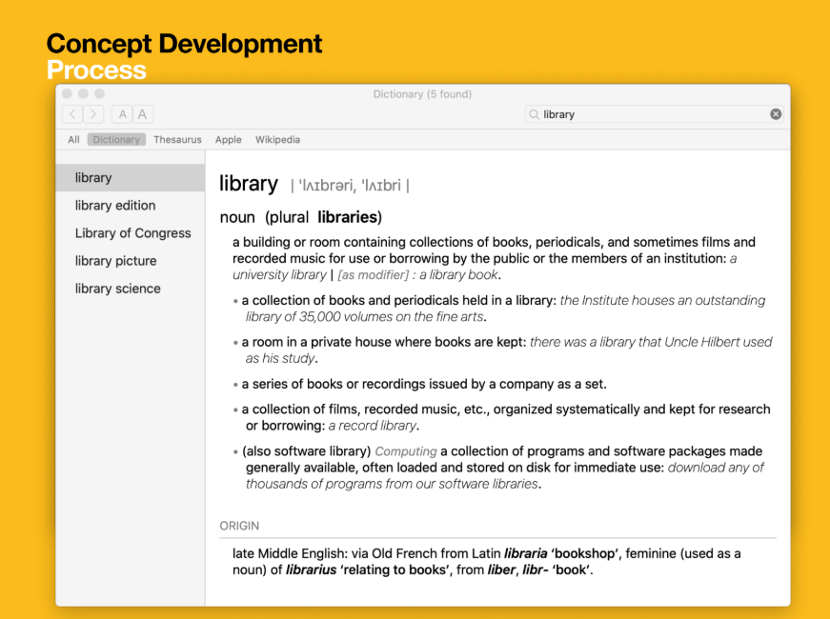
Task: Switch to the Apple tab
Action: coord(228,140)
